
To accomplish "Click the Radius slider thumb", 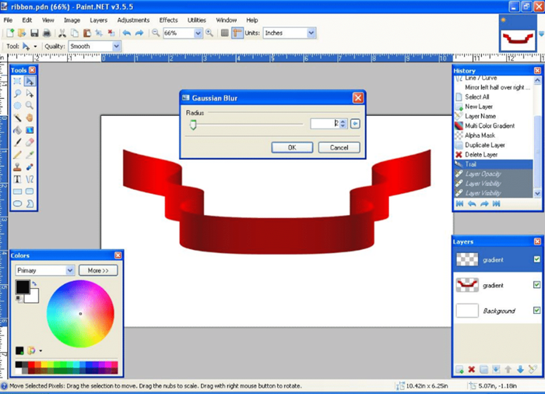I will point(193,125).
